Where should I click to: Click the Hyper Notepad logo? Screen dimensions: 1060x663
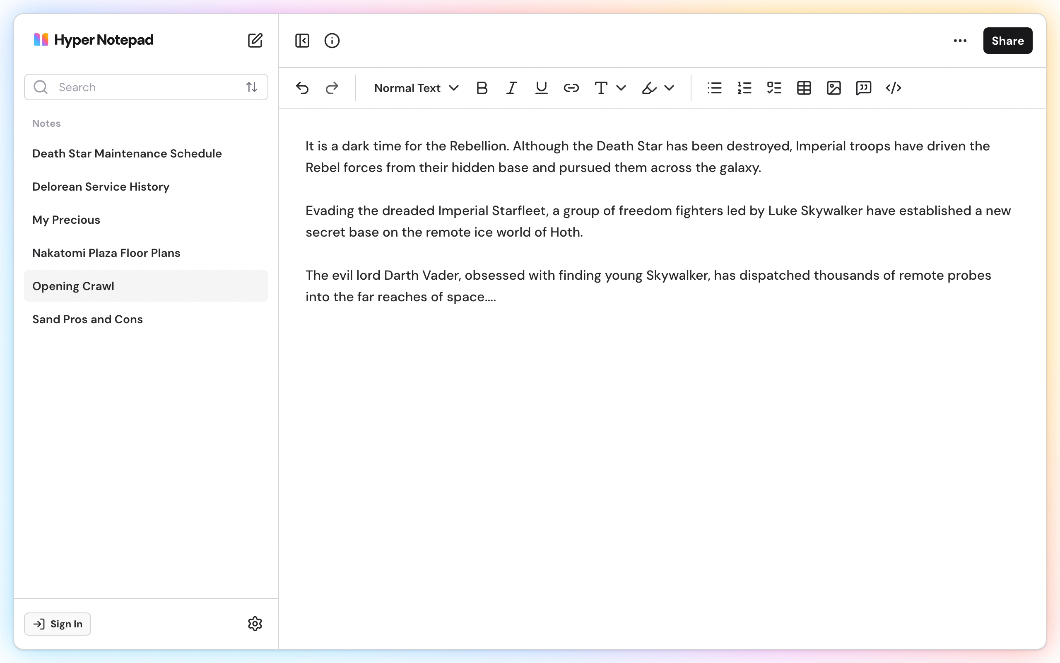coord(93,40)
